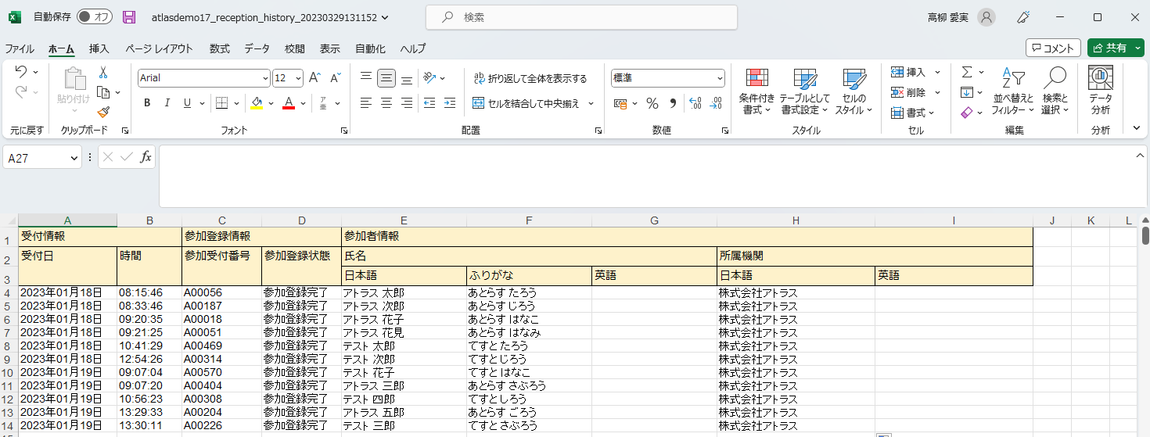
Task: Click the Data Analysis (データ分析) icon
Action: (1101, 91)
